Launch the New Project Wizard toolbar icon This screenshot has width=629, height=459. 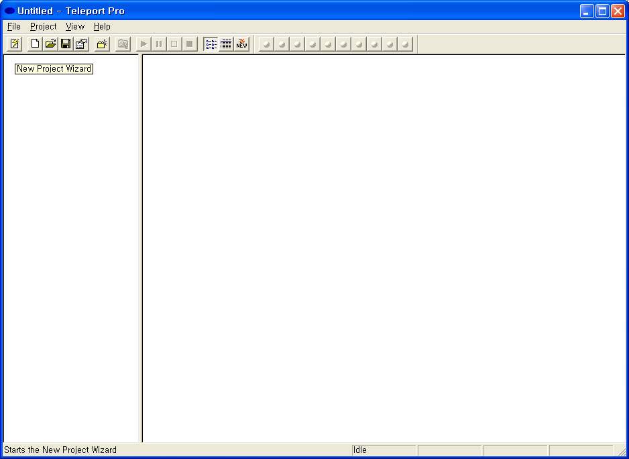[x=15, y=44]
